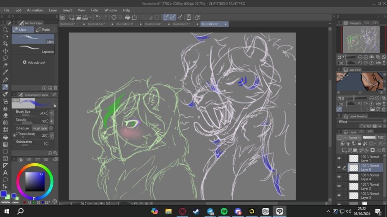The image size is (387, 217).
Task: Select the Pen tool in toolbar
Action: click(x=5, y=80)
